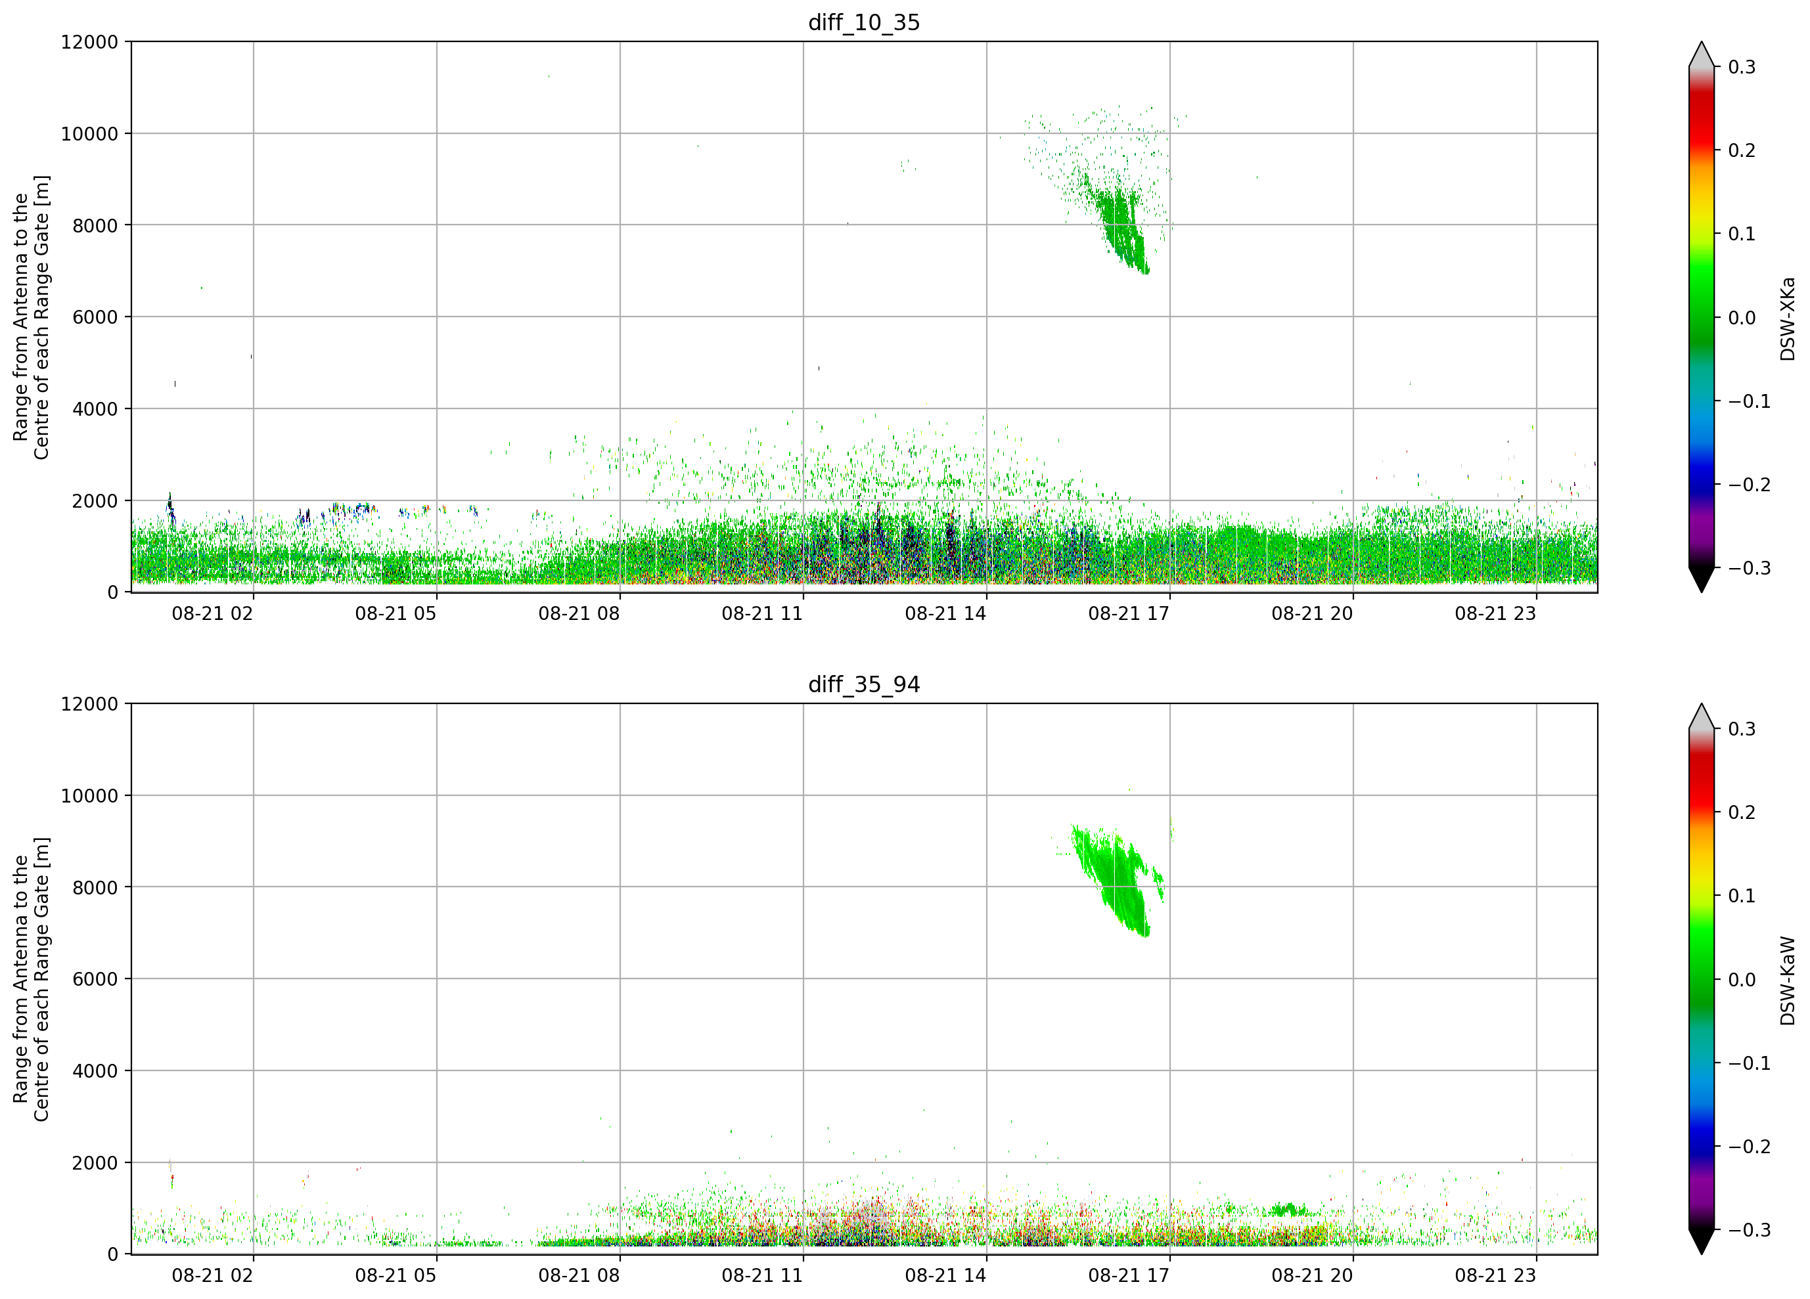Click the 08-21 02 x-axis label under diff_35_94
1810x1299 pixels.
click(212, 1276)
